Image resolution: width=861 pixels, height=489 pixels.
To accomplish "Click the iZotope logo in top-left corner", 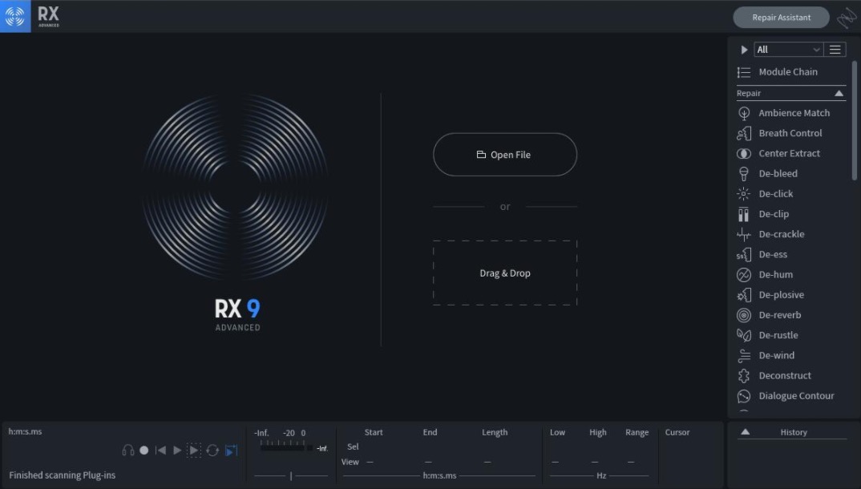I will click(15, 17).
